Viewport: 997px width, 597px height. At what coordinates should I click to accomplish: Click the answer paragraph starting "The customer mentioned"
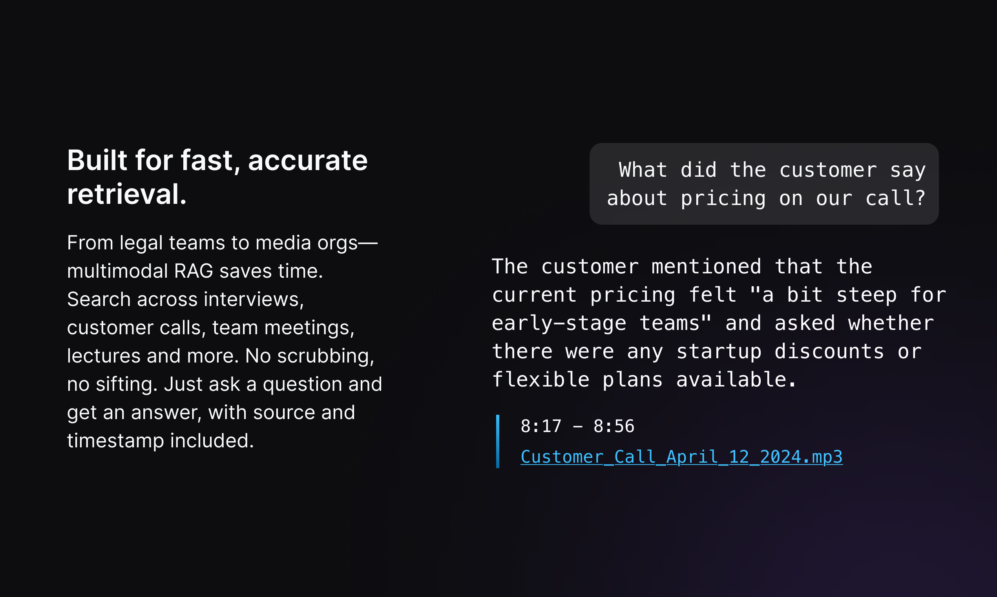719,323
